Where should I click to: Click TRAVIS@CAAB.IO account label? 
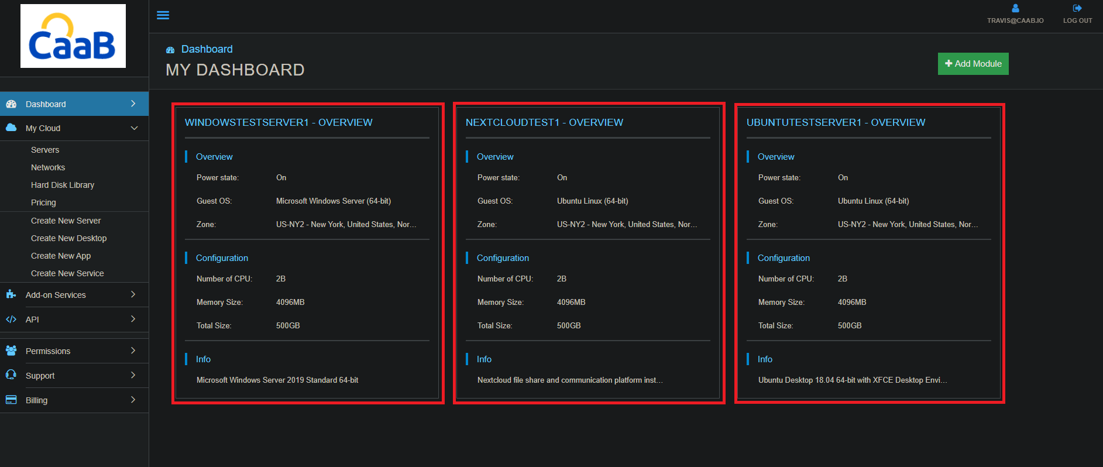[1015, 20]
